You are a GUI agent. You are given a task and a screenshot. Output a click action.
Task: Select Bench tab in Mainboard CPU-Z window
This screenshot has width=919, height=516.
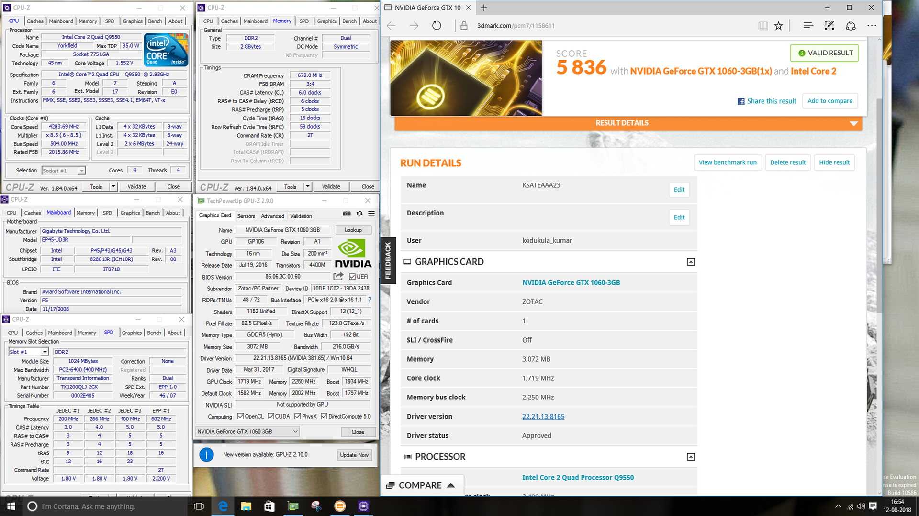pos(153,213)
